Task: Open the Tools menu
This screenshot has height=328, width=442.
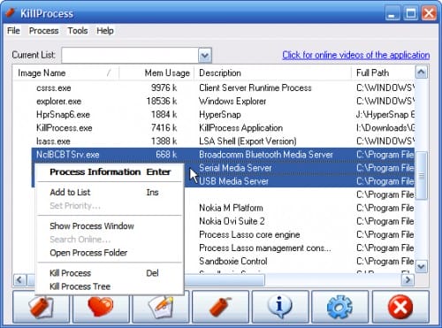Action: coord(78,31)
